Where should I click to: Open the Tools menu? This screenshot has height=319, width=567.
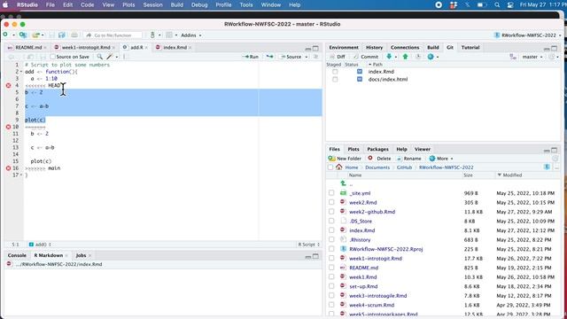point(246,4)
